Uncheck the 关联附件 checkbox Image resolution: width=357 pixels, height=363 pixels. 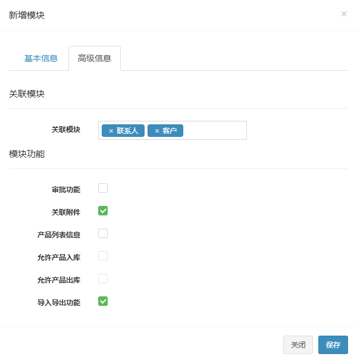103,211
